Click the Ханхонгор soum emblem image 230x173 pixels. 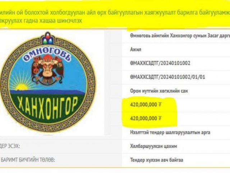(48, 83)
